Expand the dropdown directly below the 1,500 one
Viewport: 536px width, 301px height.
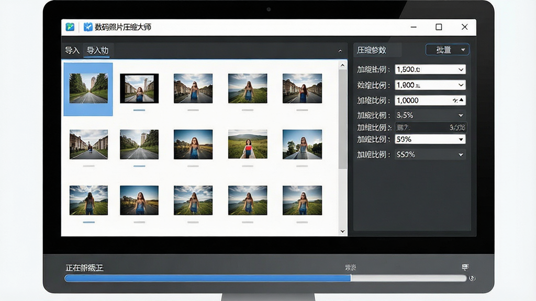[430, 85]
